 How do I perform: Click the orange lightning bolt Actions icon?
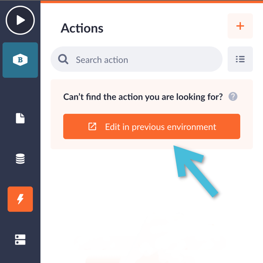pos(20,199)
